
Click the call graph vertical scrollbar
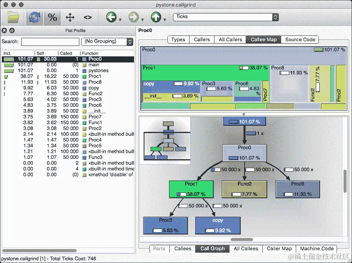345,181
